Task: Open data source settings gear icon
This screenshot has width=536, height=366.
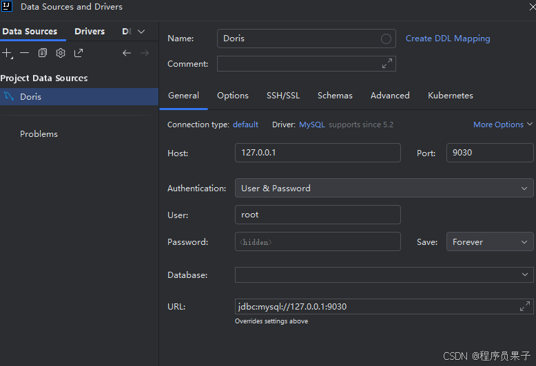Action: point(61,53)
